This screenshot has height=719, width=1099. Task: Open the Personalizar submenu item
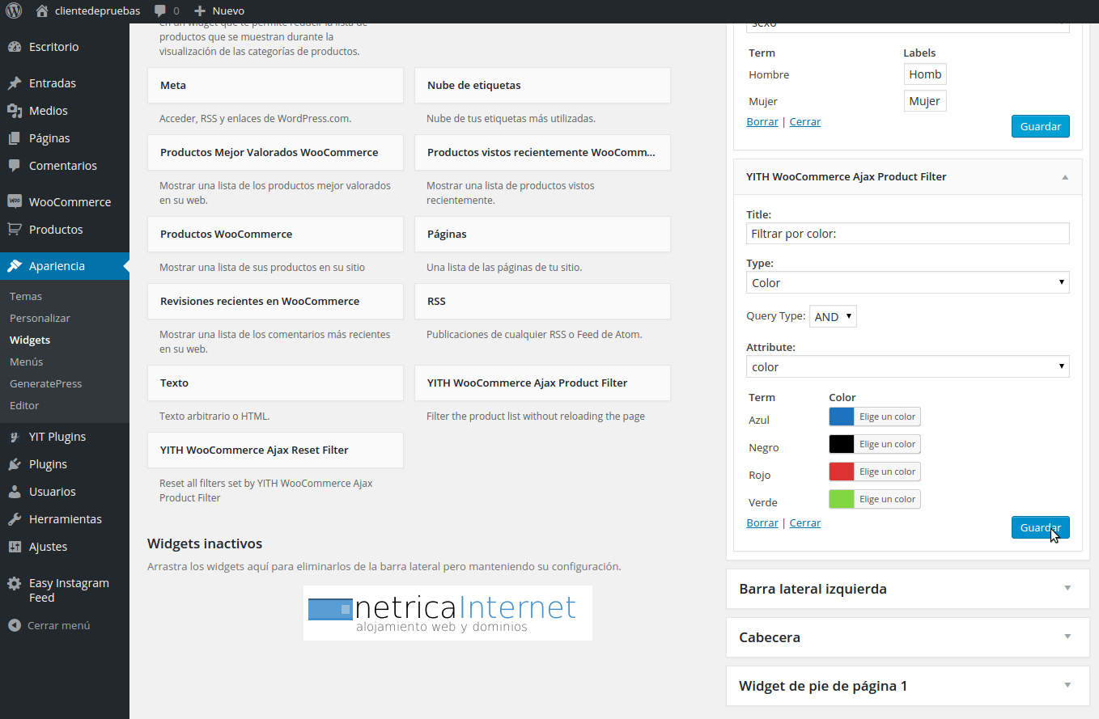coord(40,318)
